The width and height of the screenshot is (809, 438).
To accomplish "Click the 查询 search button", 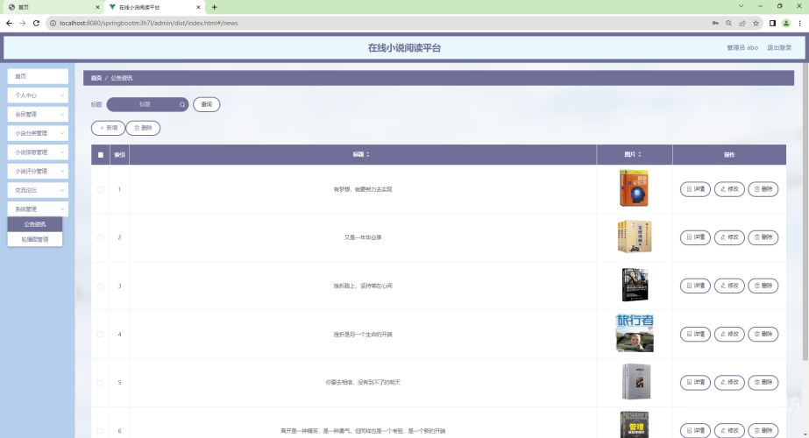I will [x=206, y=105].
